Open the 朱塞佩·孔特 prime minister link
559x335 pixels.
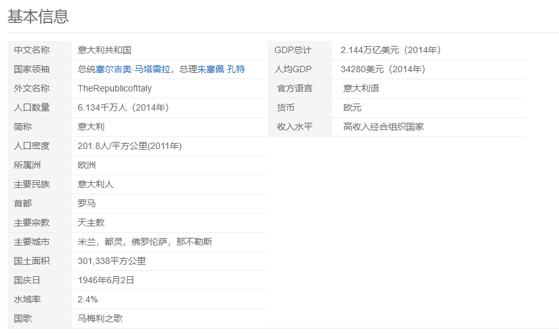tap(221, 69)
